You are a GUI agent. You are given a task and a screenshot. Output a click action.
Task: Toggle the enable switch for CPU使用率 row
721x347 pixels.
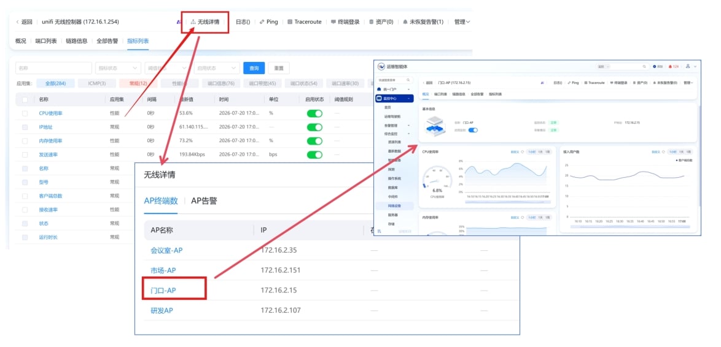point(314,113)
